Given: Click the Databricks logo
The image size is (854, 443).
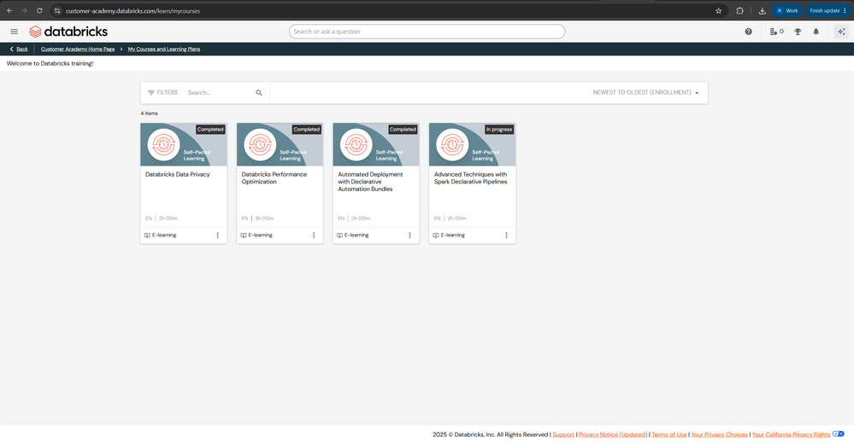Looking at the screenshot, I should [x=68, y=32].
